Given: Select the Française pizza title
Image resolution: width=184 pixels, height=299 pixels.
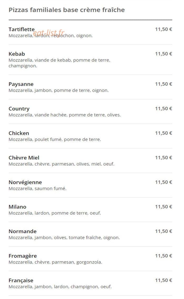Looking at the screenshot, I should coord(21,281).
